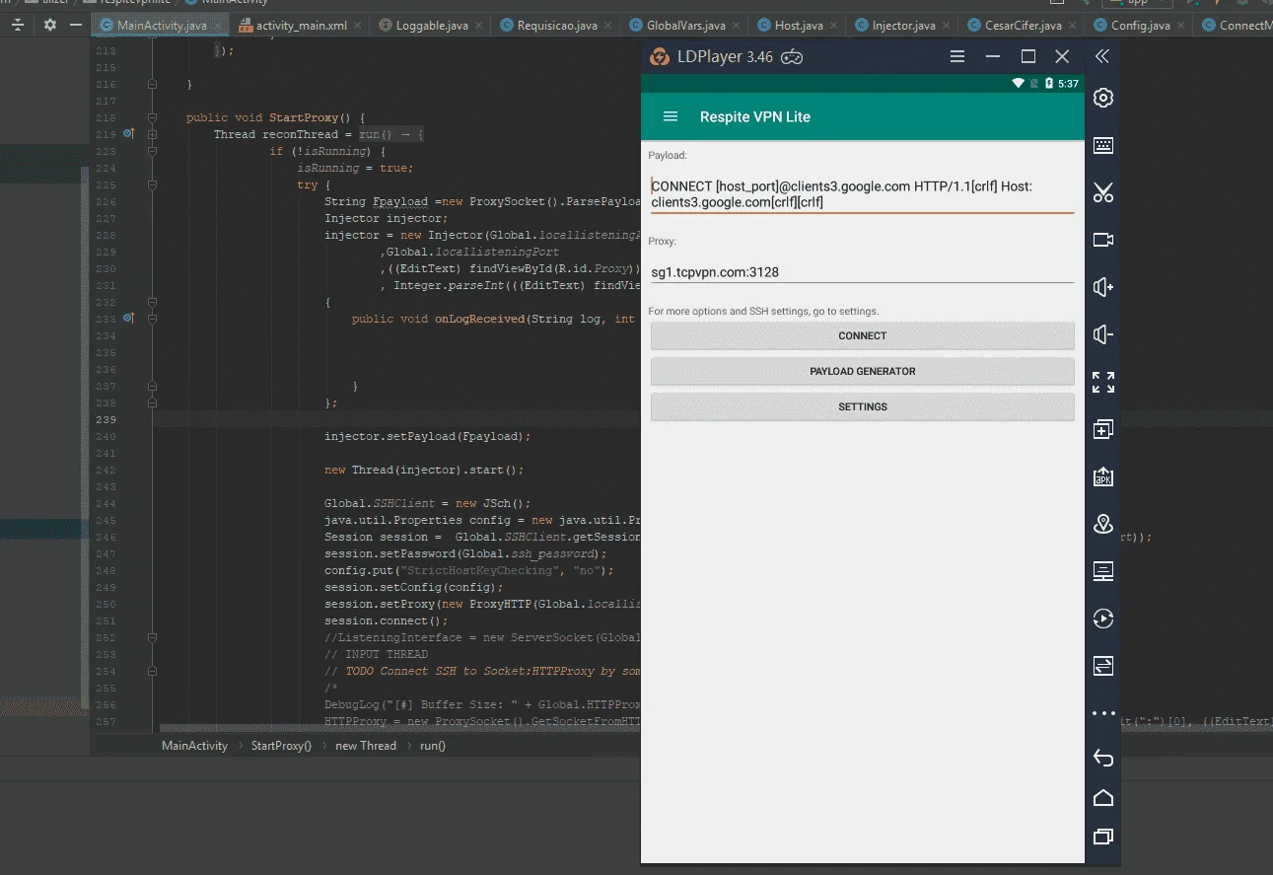Click the override gutter icon on line 219

(128, 134)
